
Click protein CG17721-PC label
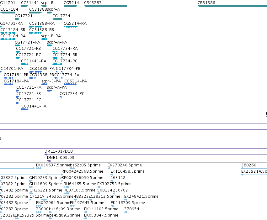point(29,100)
